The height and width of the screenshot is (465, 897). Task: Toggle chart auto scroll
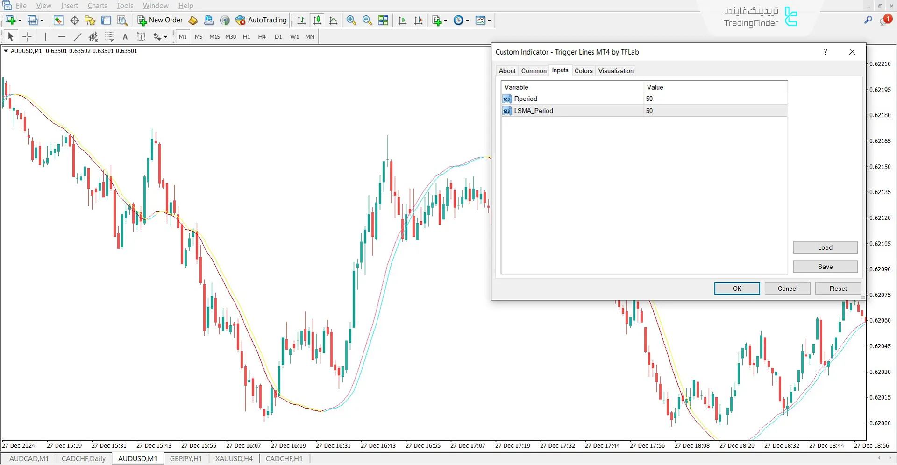402,20
